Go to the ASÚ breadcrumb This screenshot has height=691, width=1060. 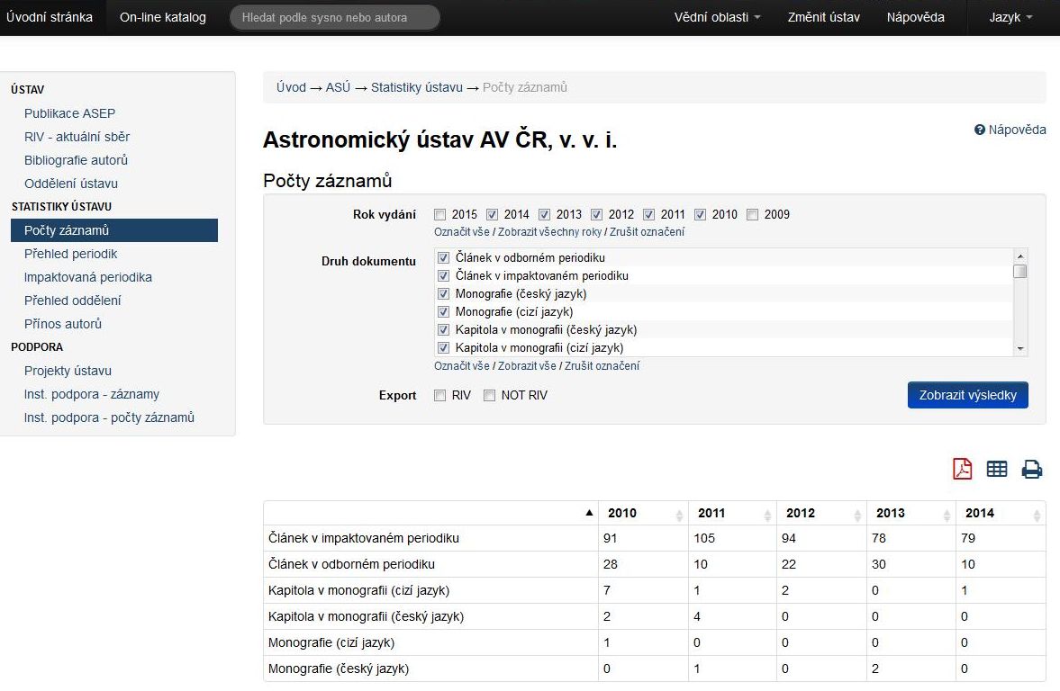coord(338,88)
